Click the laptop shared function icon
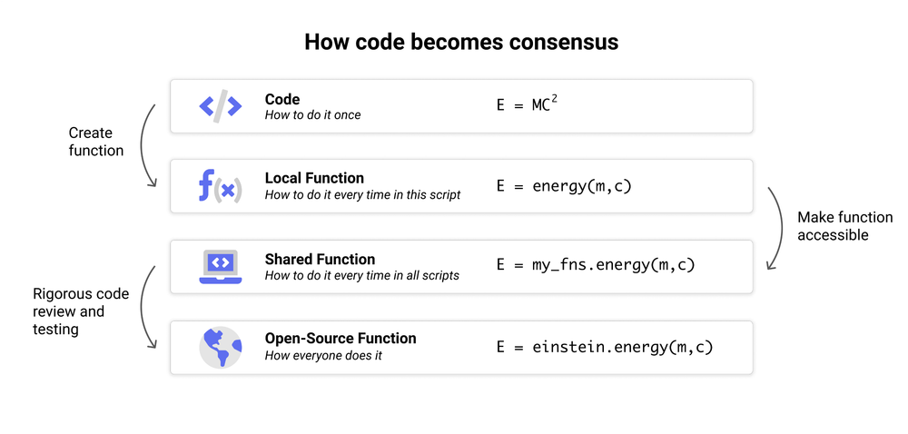 point(221,267)
